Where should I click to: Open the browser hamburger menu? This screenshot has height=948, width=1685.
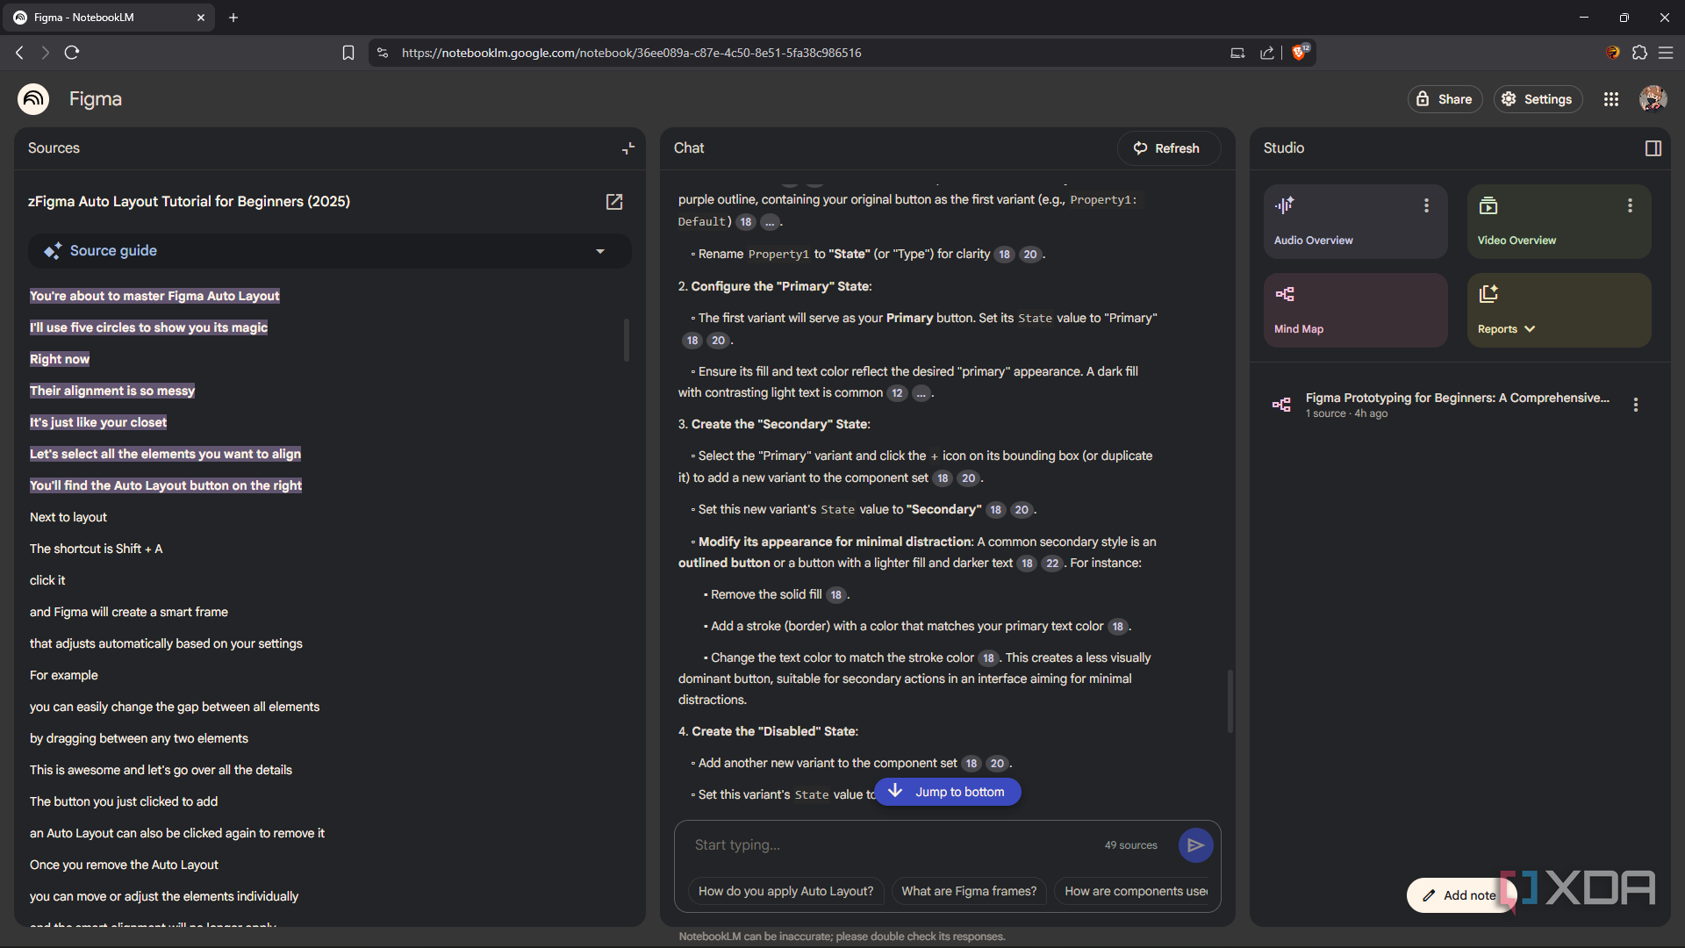point(1666,53)
